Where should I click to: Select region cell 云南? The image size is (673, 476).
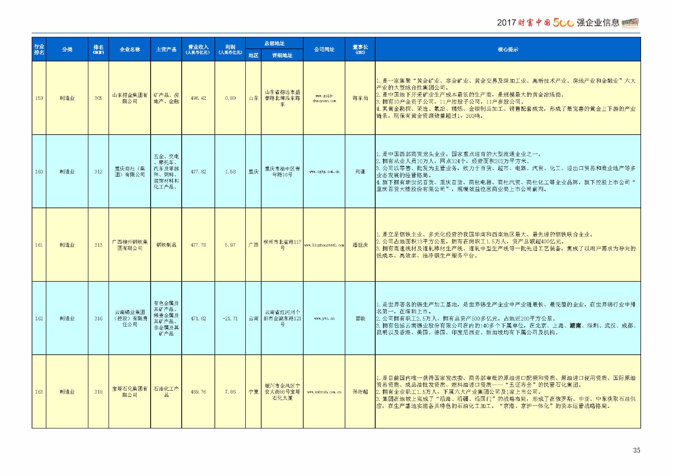tap(253, 319)
